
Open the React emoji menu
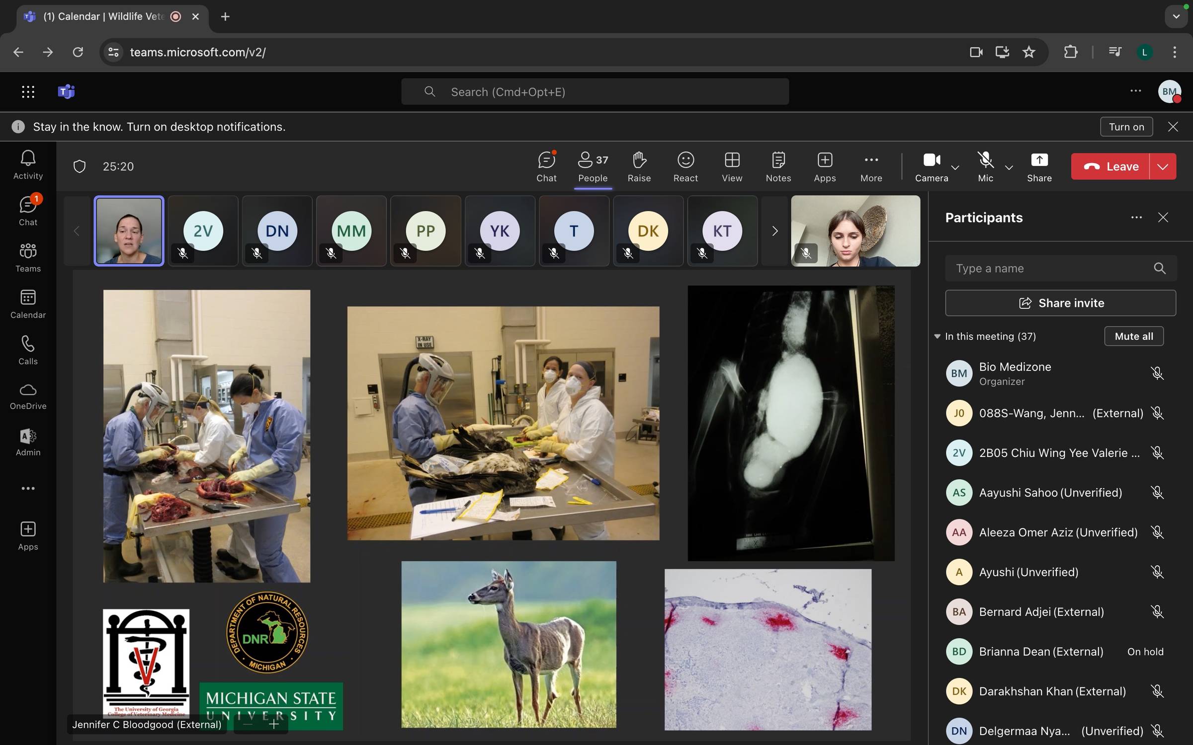click(685, 166)
